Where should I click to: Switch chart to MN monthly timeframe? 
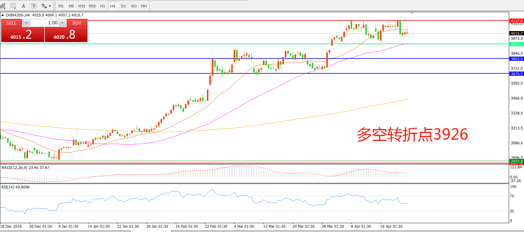(x=144, y=6)
